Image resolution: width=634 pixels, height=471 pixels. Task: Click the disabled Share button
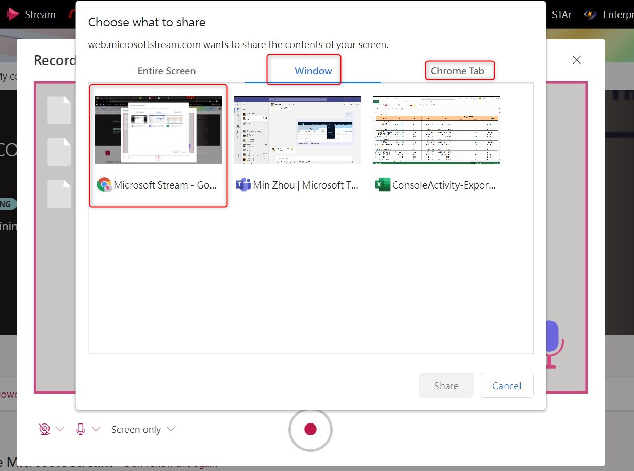click(446, 386)
